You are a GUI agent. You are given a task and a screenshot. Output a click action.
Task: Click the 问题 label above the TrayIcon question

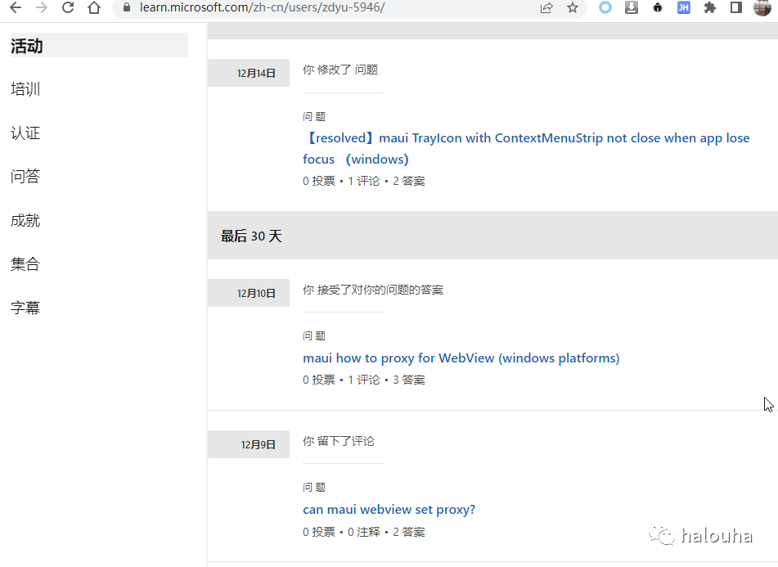[314, 116]
